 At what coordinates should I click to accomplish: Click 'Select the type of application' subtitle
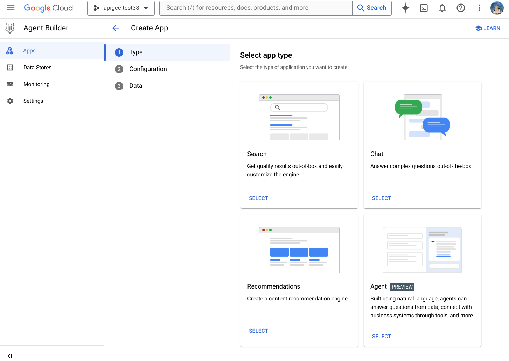[x=294, y=67]
